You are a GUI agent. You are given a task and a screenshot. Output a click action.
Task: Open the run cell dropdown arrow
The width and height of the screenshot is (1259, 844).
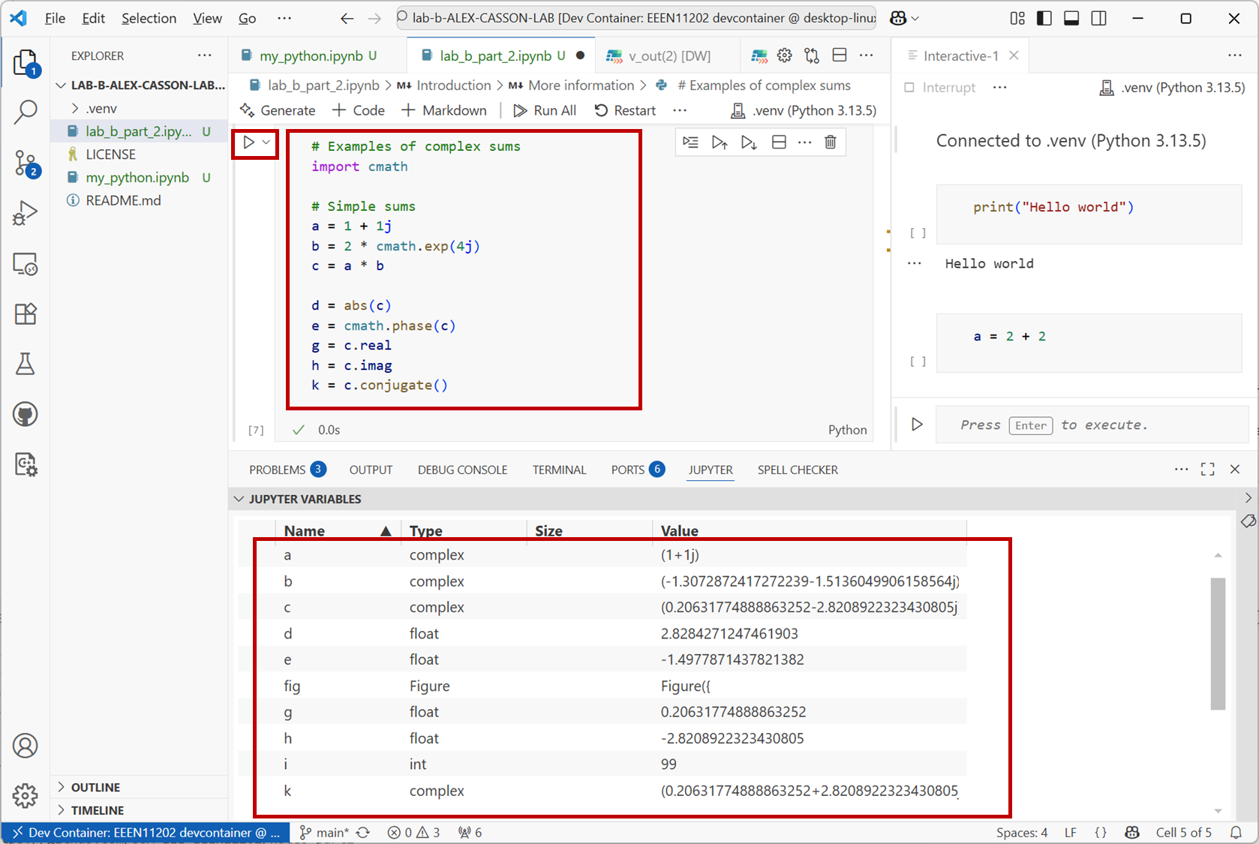266,143
